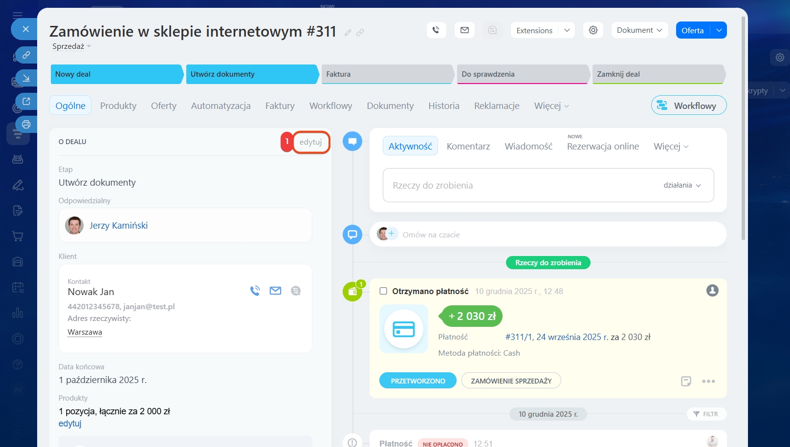The width and height of the screenshot is (790, 447).
Task: Open note icon on payment activity card
Action: tap(686, 381)
